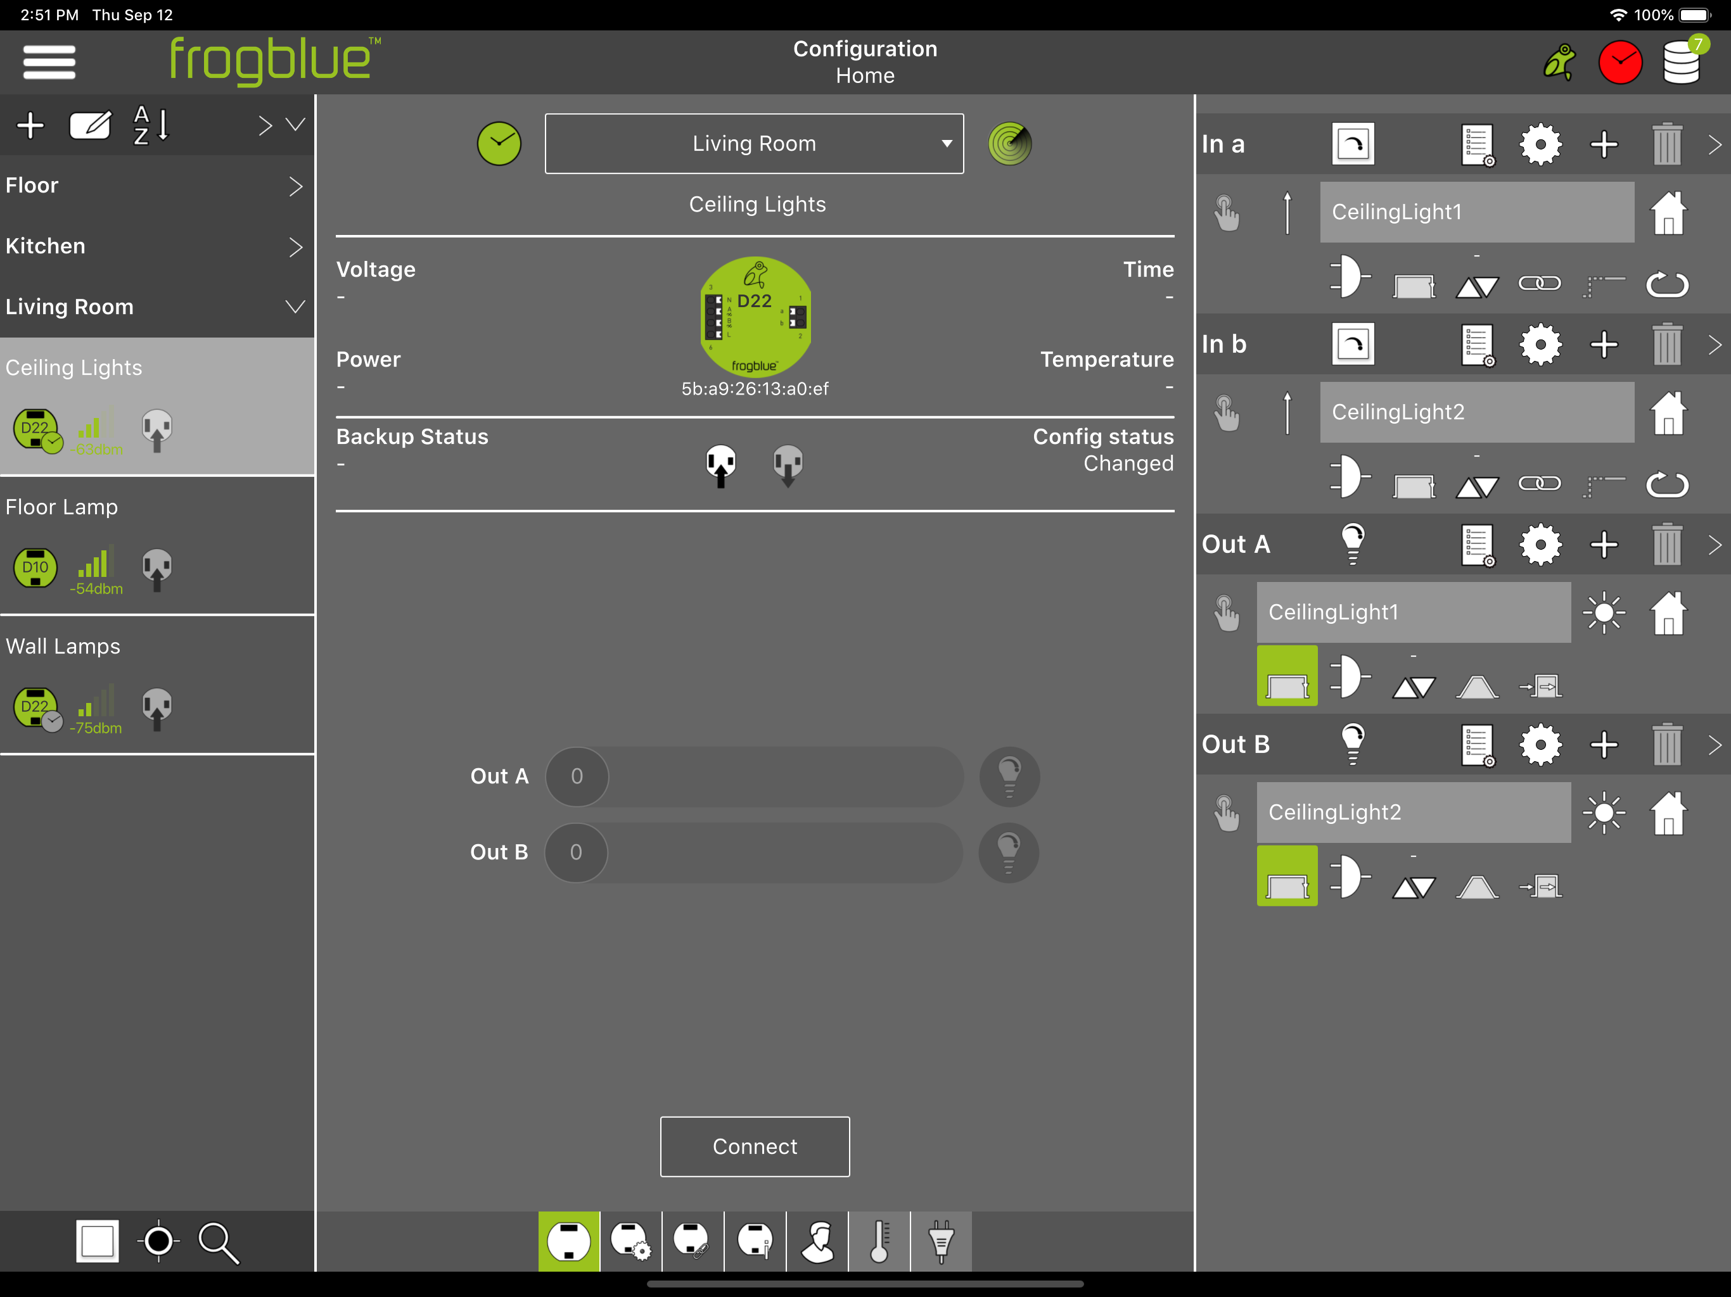Open the hamburger main menu

pos(49,62)
